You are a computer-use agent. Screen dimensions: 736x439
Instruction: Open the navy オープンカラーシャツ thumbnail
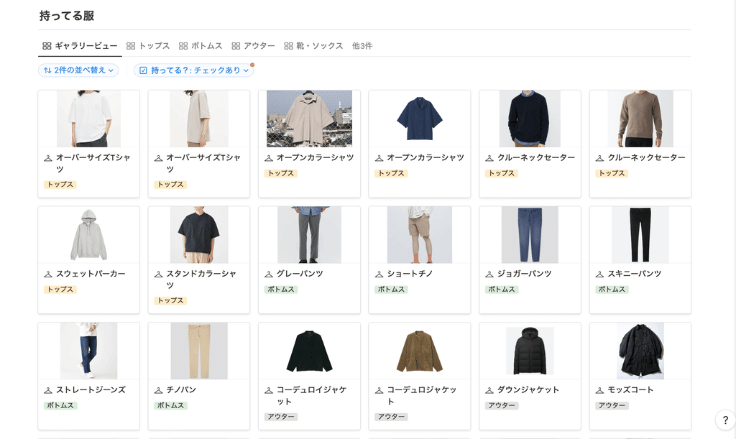click(420, 119)
